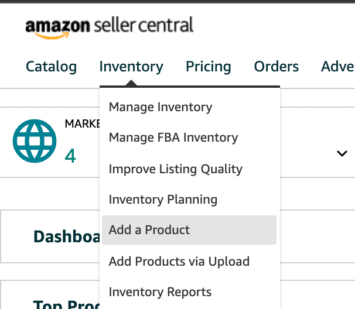Choose Manage FBA Inventory option
355x309 pixels.
pos(173,138)
